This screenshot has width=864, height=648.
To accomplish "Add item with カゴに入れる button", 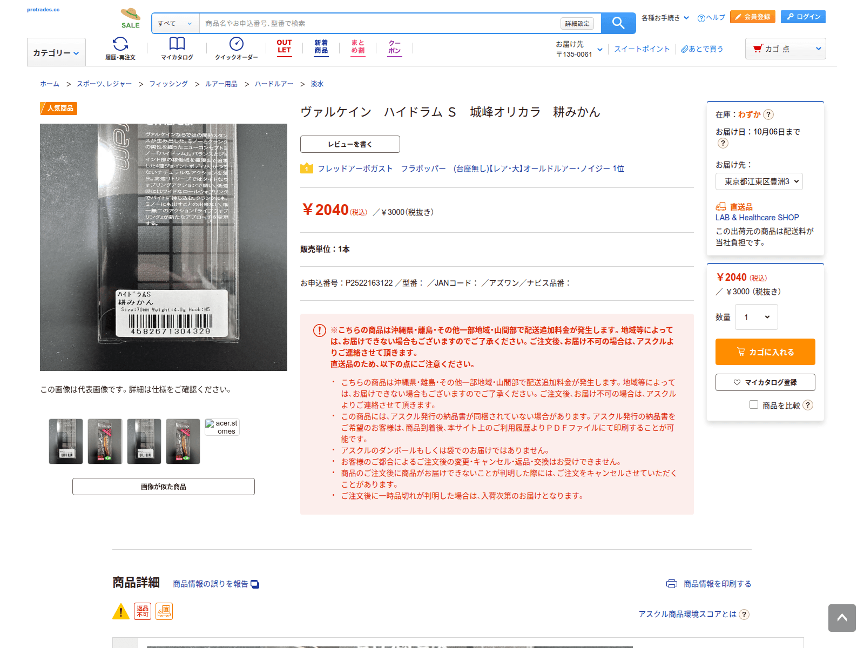I will [x=765, y=352].
